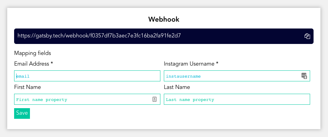The image size is (328, 137).
Task: Open the password manager icon in Instagram Username field
Action: coord(304,76)
